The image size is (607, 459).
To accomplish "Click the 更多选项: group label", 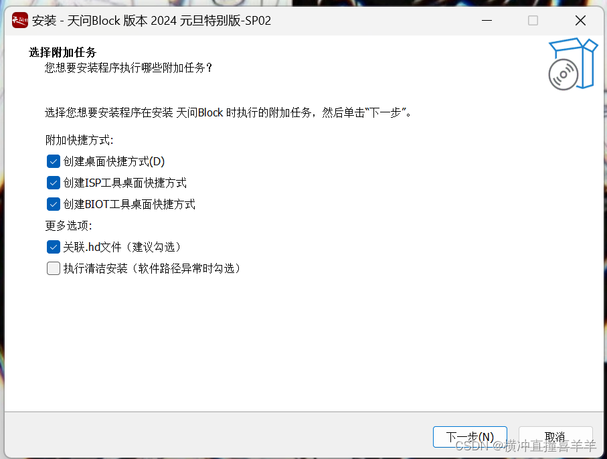I will coord(68,225).
